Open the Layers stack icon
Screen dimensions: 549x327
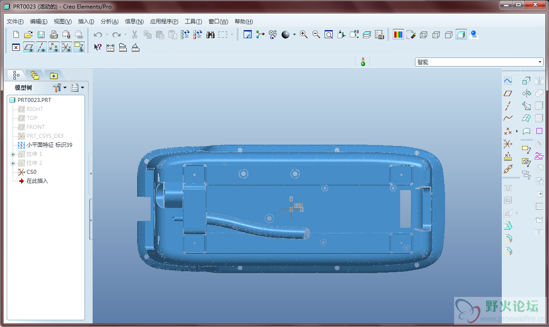tap(366, 35)
